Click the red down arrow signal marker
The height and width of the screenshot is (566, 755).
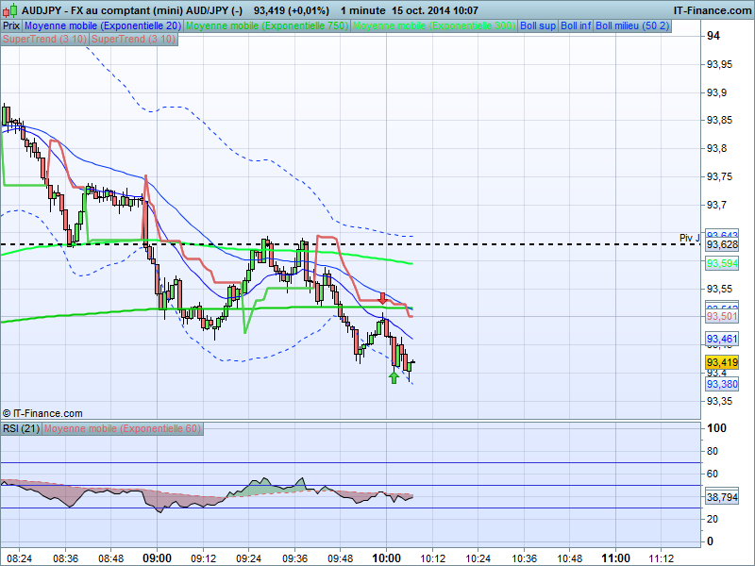[383, 298]
